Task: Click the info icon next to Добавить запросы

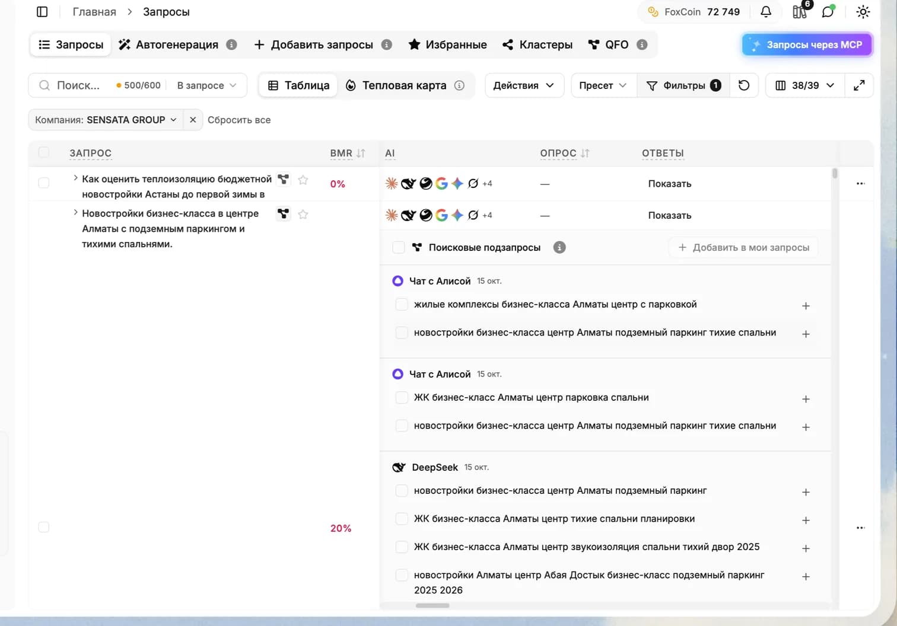Action: point(387,44)
